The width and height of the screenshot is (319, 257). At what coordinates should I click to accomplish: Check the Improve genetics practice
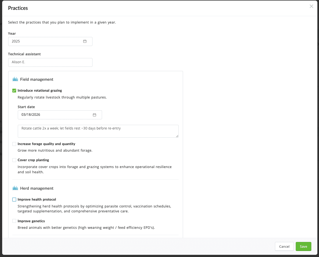(14, 221)
